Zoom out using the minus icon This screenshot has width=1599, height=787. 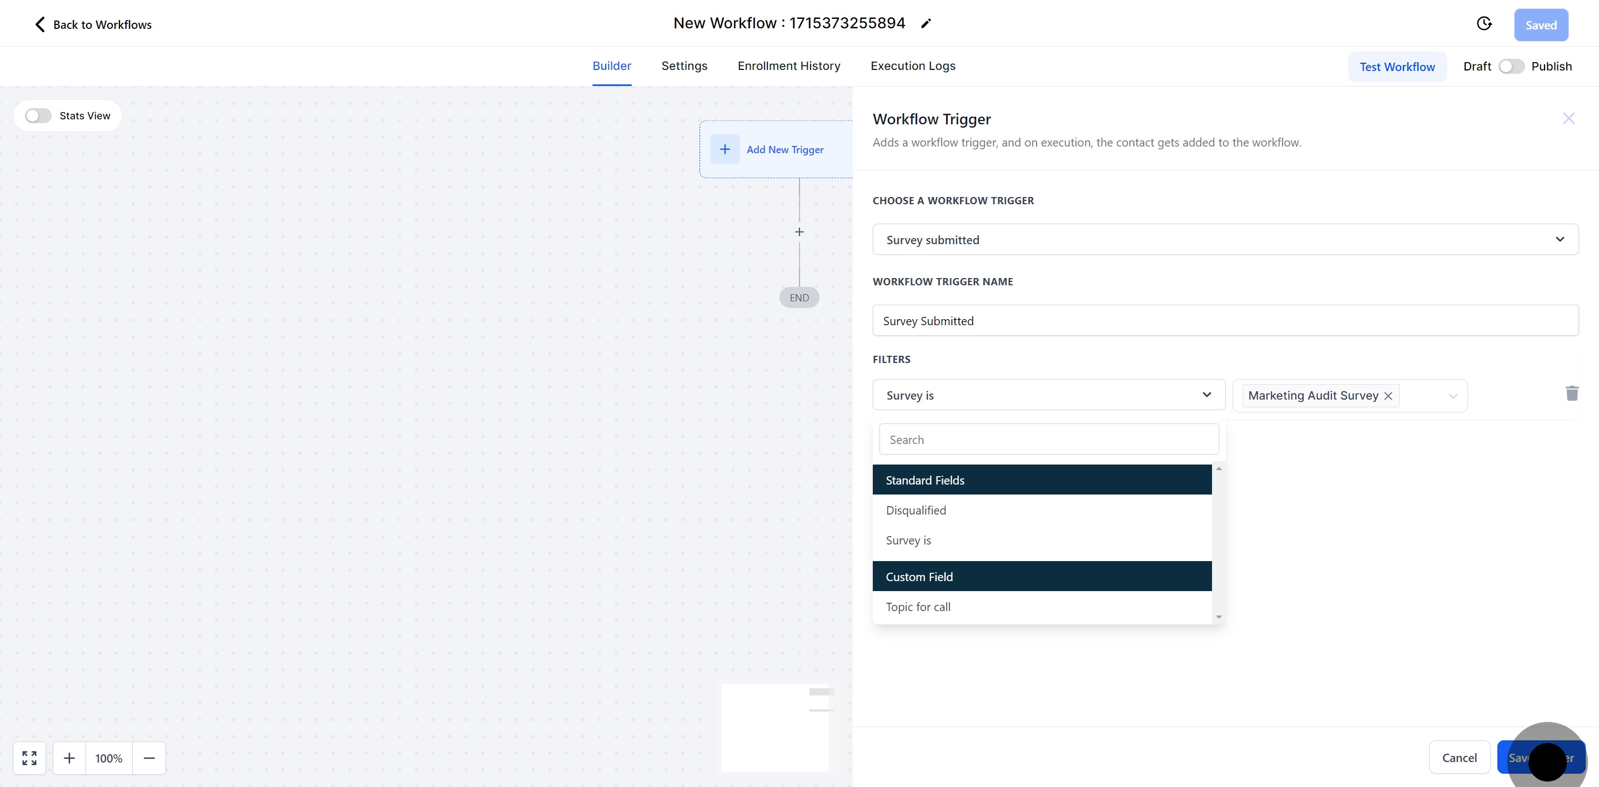click(149, 758)
